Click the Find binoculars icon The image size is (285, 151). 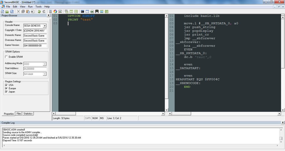point(33,12)
